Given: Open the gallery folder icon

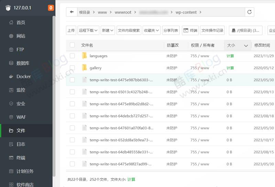Looking at the screenshot, I should click(84, 68).
